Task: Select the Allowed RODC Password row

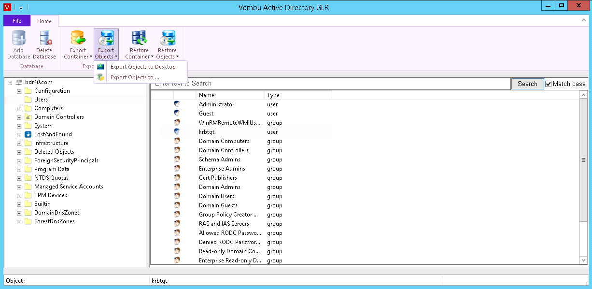Action: [246, 233]
